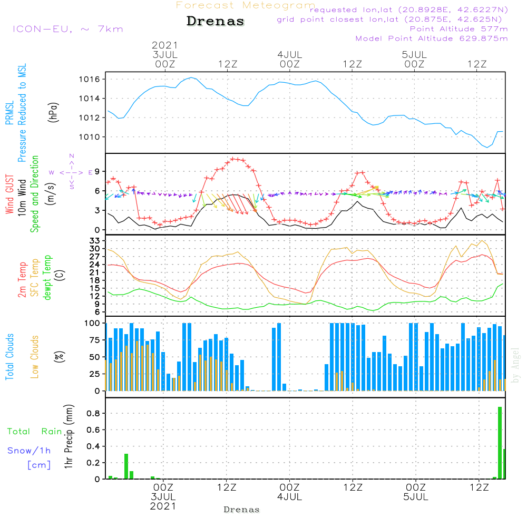This screenshot has width=527, height=527.
Task: Click the bottom '4JUL' date label
Action: [x=290, y=497]
